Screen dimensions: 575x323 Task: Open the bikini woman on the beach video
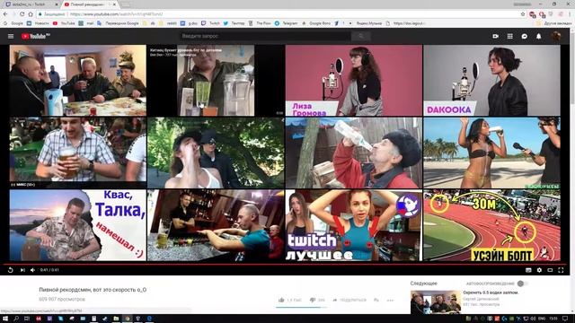tap(491, 153)
